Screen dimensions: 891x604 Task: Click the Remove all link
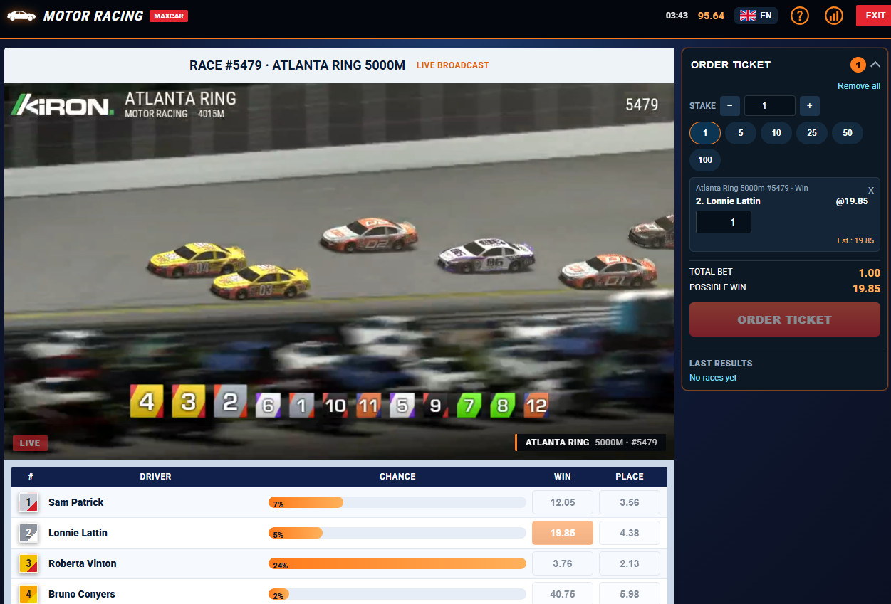(x=859, y=86)
